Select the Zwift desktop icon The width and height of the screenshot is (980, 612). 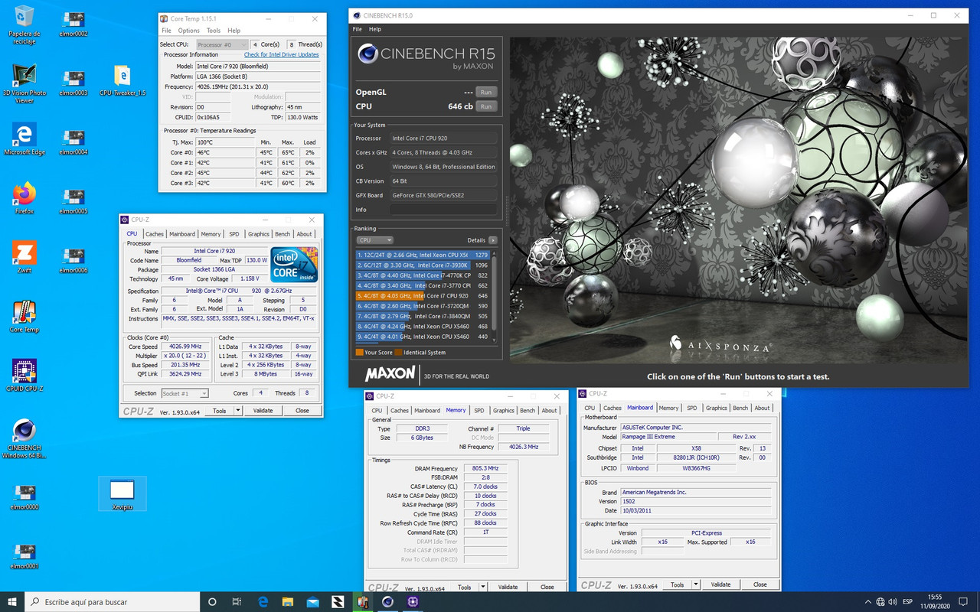pyautogui.click(x=24, y=258)
